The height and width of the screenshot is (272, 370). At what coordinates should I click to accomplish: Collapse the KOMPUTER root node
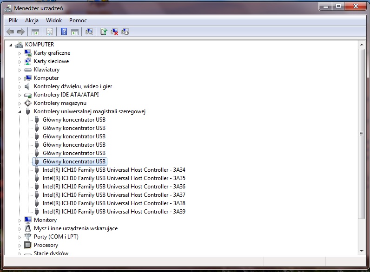11,45
